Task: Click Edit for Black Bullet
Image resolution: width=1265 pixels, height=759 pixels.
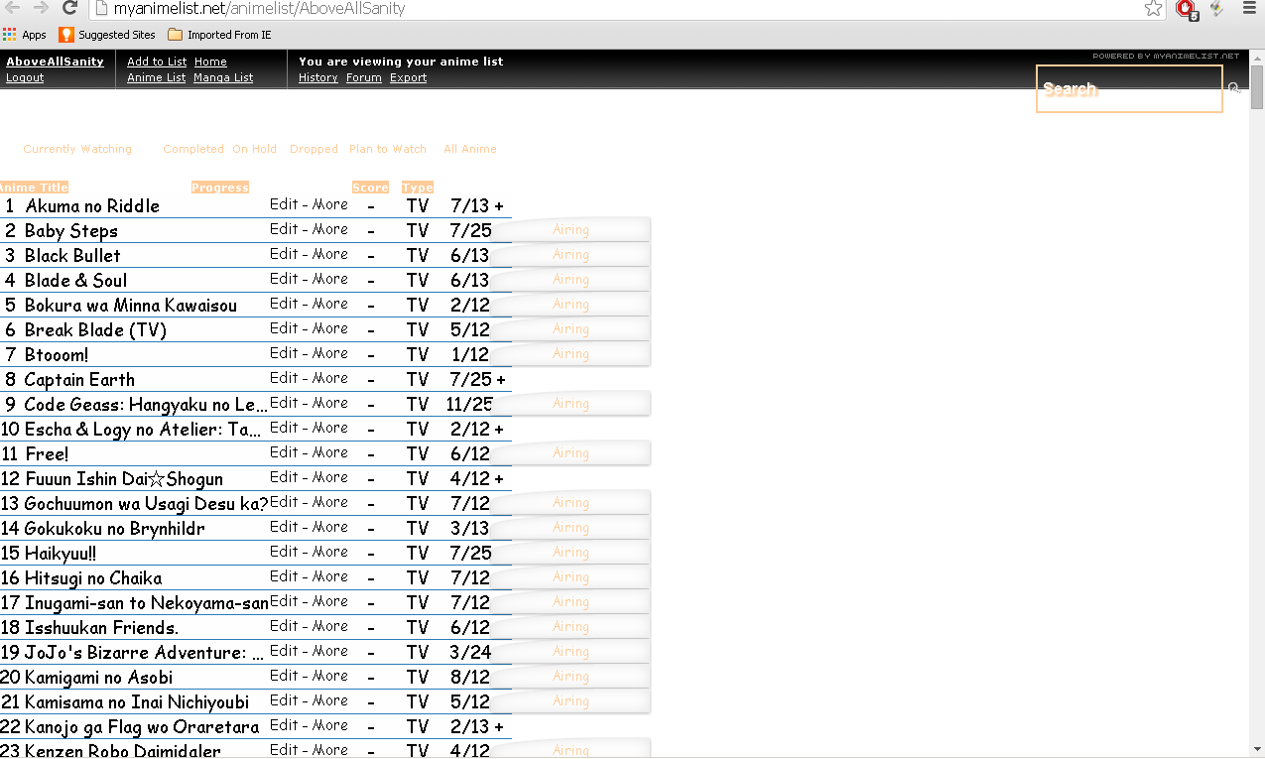Action: coord(284,254)
